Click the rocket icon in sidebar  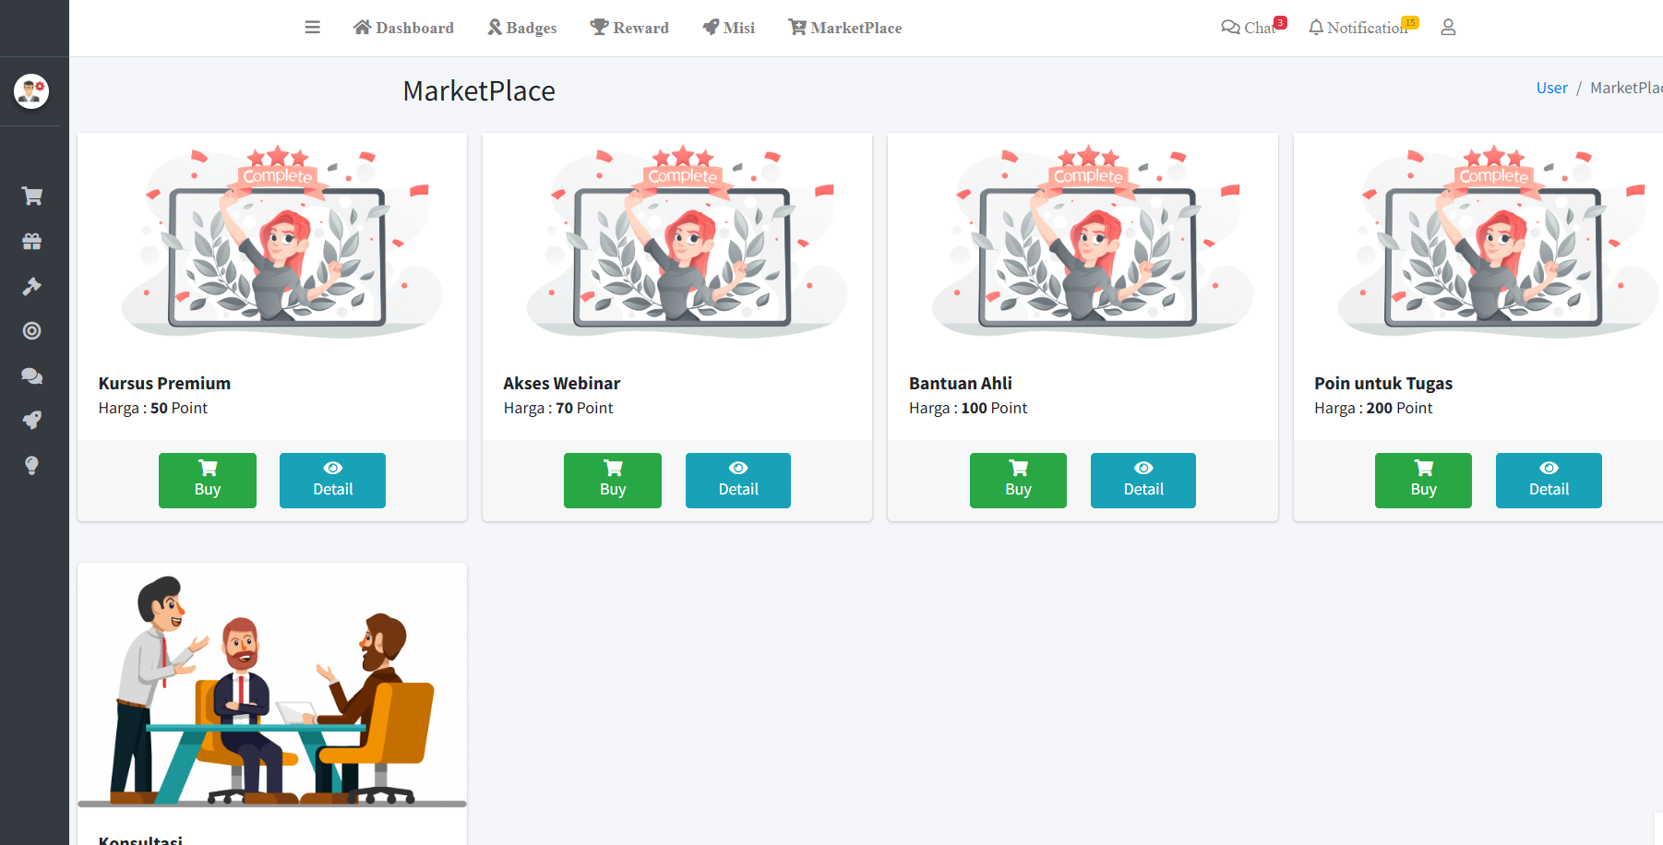[32, 421]
